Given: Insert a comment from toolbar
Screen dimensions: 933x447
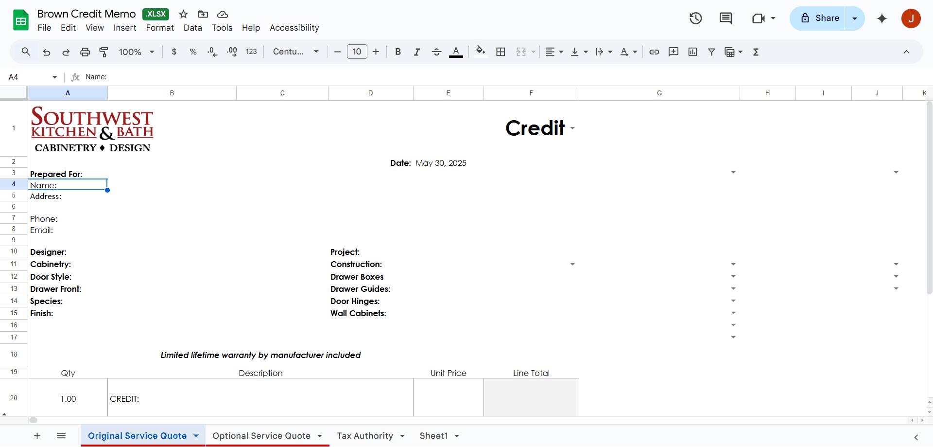Looking at the screenshot, I should pos(674,52).
